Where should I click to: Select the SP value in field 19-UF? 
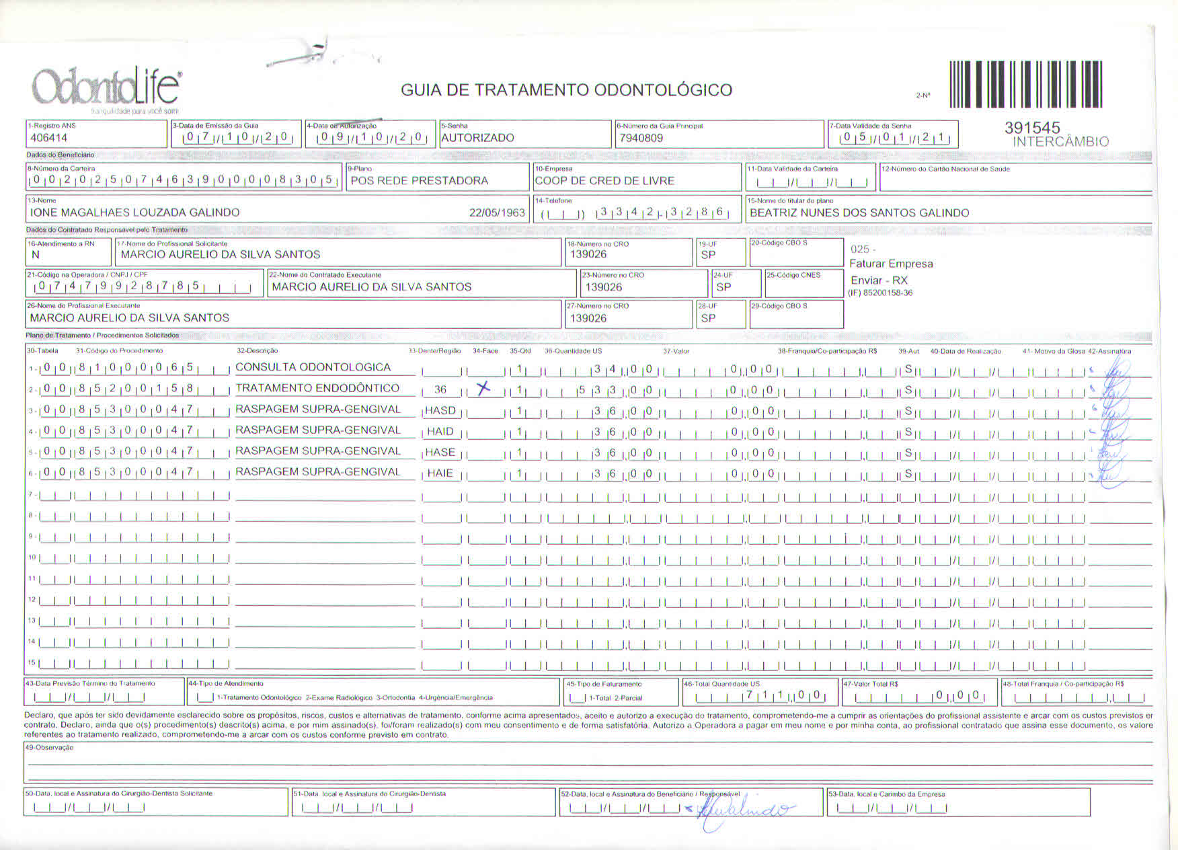pyautogui.click(x=708, y=255)
